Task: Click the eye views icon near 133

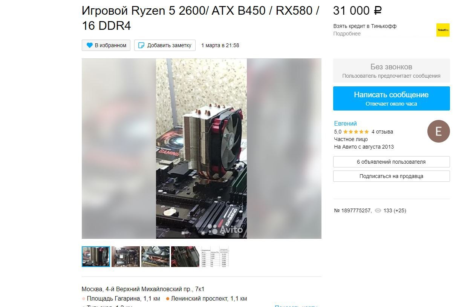Action: pos(378,210)
